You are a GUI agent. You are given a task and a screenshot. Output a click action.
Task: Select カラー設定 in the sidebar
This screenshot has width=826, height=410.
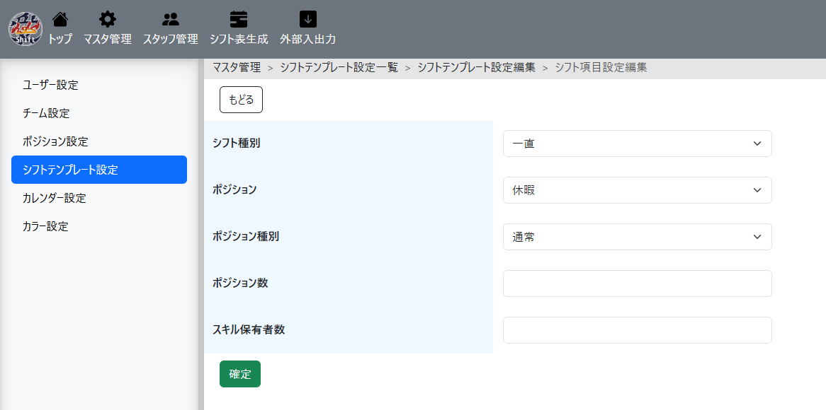[99, 226]
